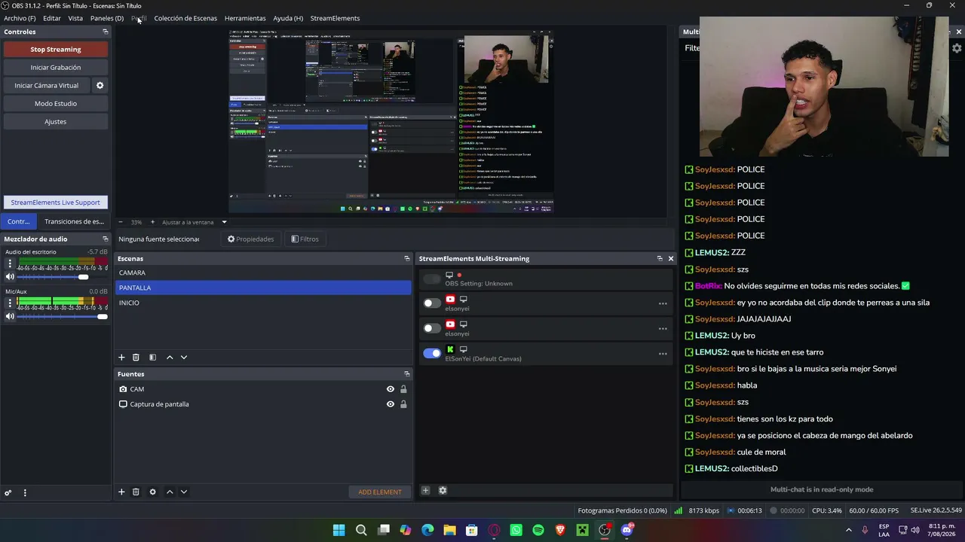Open Spotify from the taskbar

(x=538, y=530)
